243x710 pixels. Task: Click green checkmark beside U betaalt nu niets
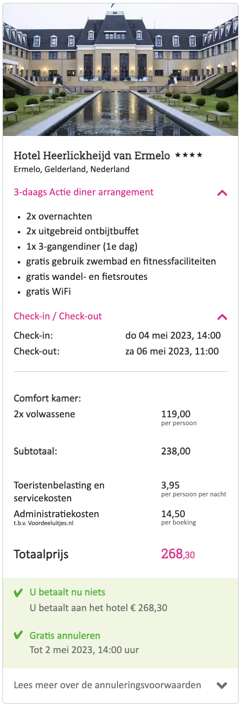(18, 592)
